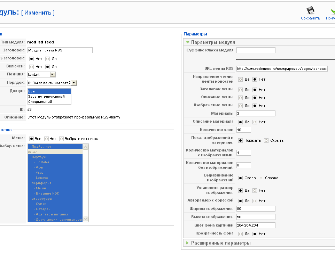Select Док-станции, репликаторы entry
The height and width of the screenshot is (255, 335).
55,220
